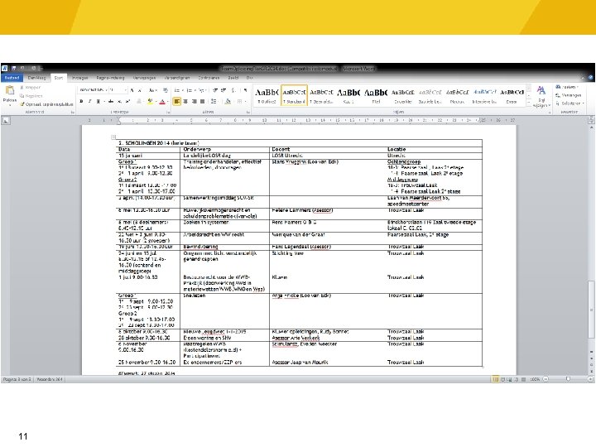Open the change case (Aa) dropdown
The height and width of the screenshot is (447, 596).
[x=153, y=90]
